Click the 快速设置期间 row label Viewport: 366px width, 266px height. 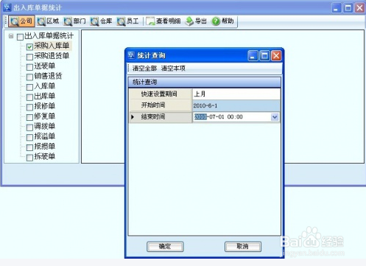click(x=159, y=94)
